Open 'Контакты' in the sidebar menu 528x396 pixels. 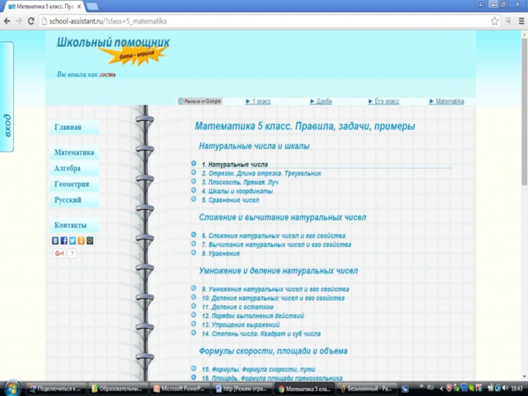point(74,225)
